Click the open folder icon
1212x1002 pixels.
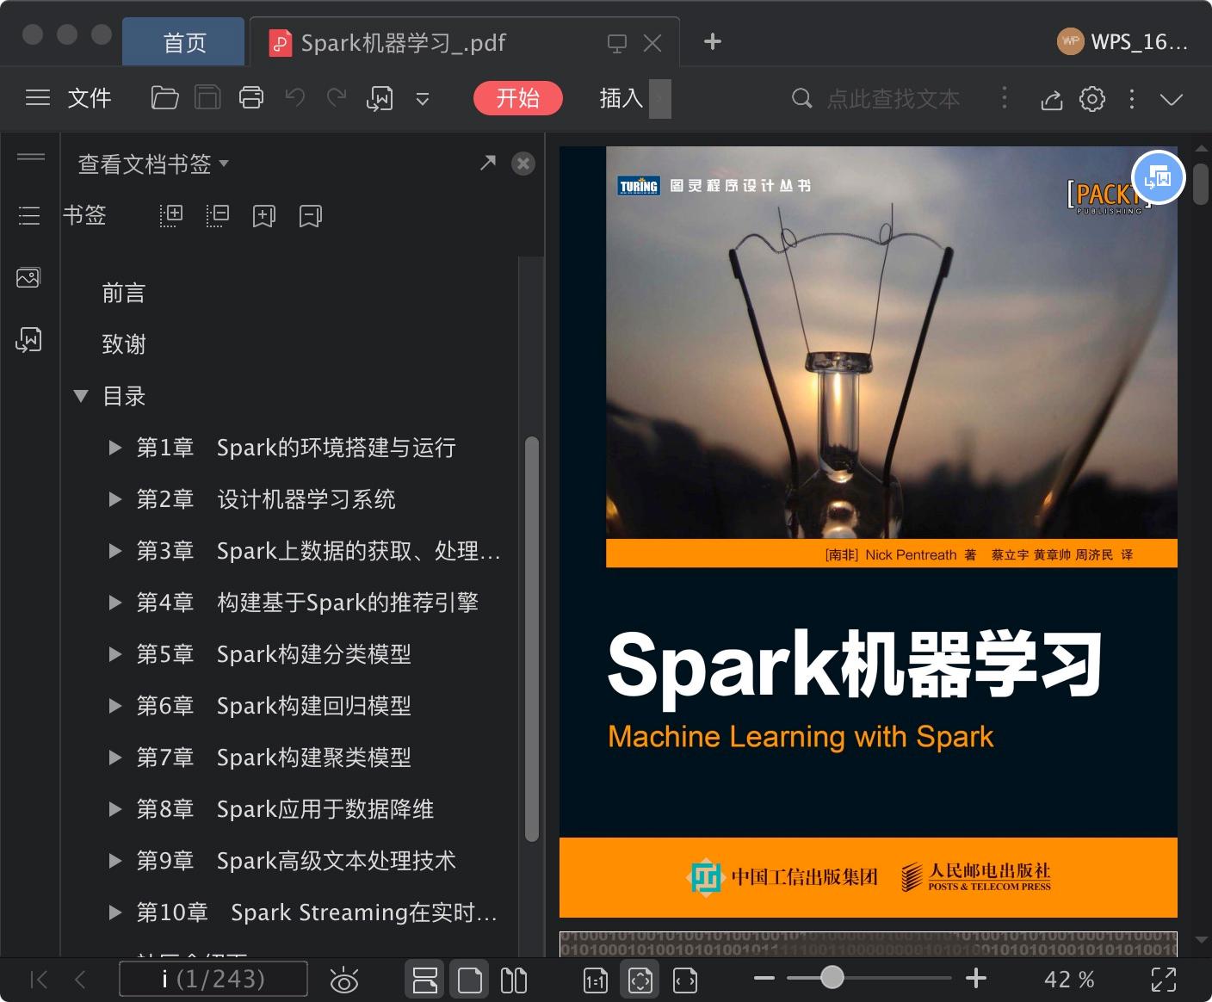tap(164, 98)
